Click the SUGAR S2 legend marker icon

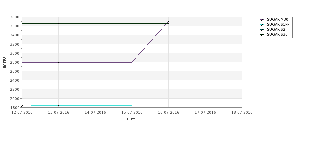tap(262, 30)
